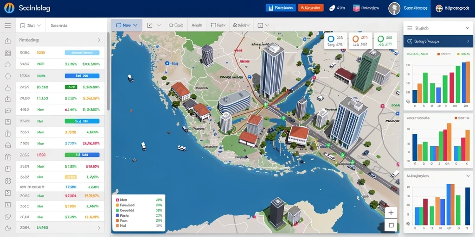
Task: Collapse the right panel with its top header chevron
Action: pos(467,28)
